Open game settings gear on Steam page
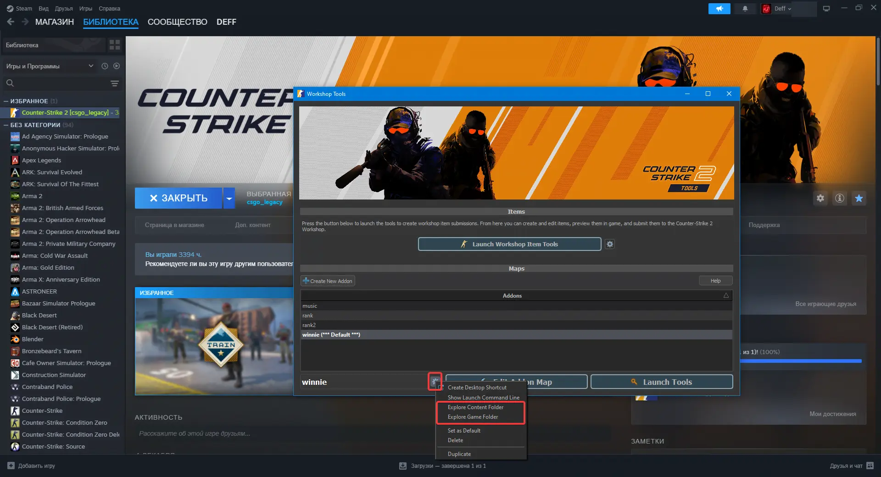Viewport: 881px width, 477px height. point(820,198)
